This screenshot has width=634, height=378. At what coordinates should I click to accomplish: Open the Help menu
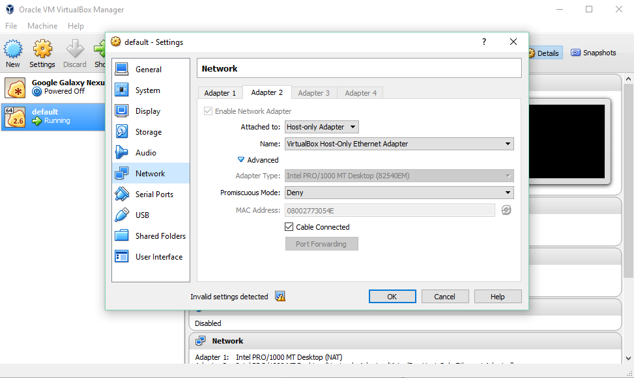point(76,26)
